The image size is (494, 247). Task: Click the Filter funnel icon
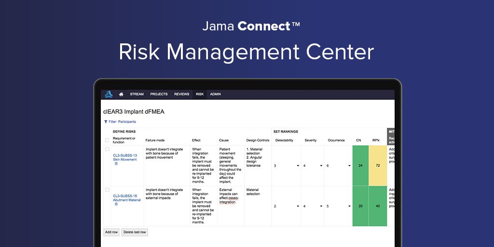[106, 122]
